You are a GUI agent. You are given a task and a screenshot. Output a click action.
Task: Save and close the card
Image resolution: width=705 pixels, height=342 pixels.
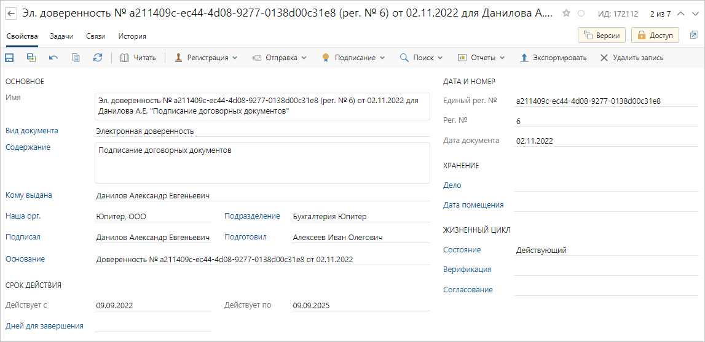tap(31, 58)
